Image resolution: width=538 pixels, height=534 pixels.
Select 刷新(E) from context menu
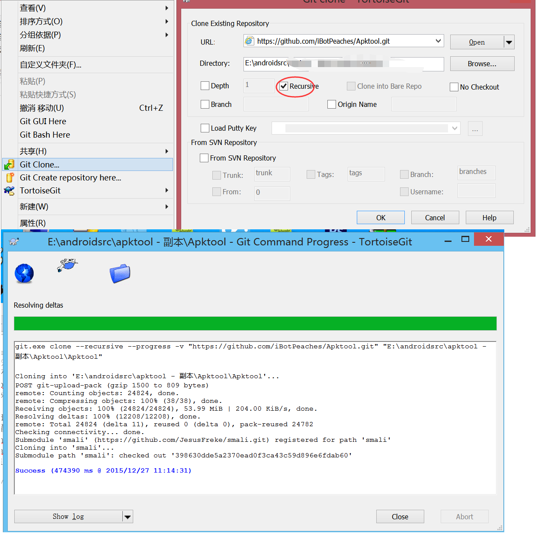point(88,48)
